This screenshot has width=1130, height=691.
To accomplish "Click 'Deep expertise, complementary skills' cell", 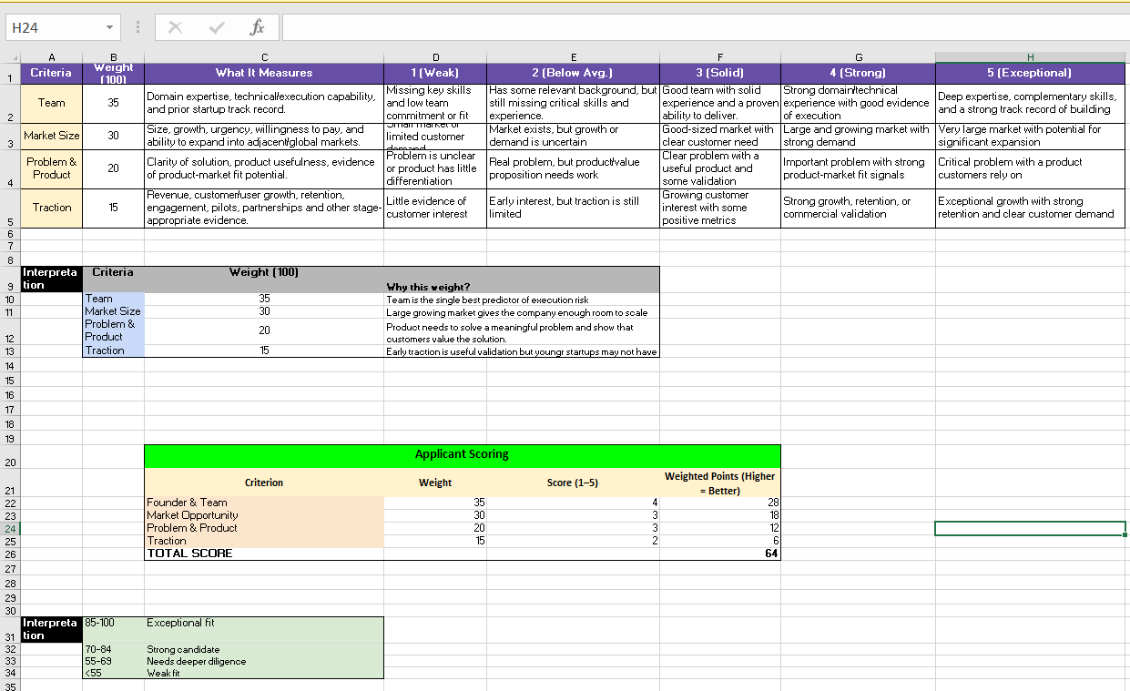I will [1030, 103].
